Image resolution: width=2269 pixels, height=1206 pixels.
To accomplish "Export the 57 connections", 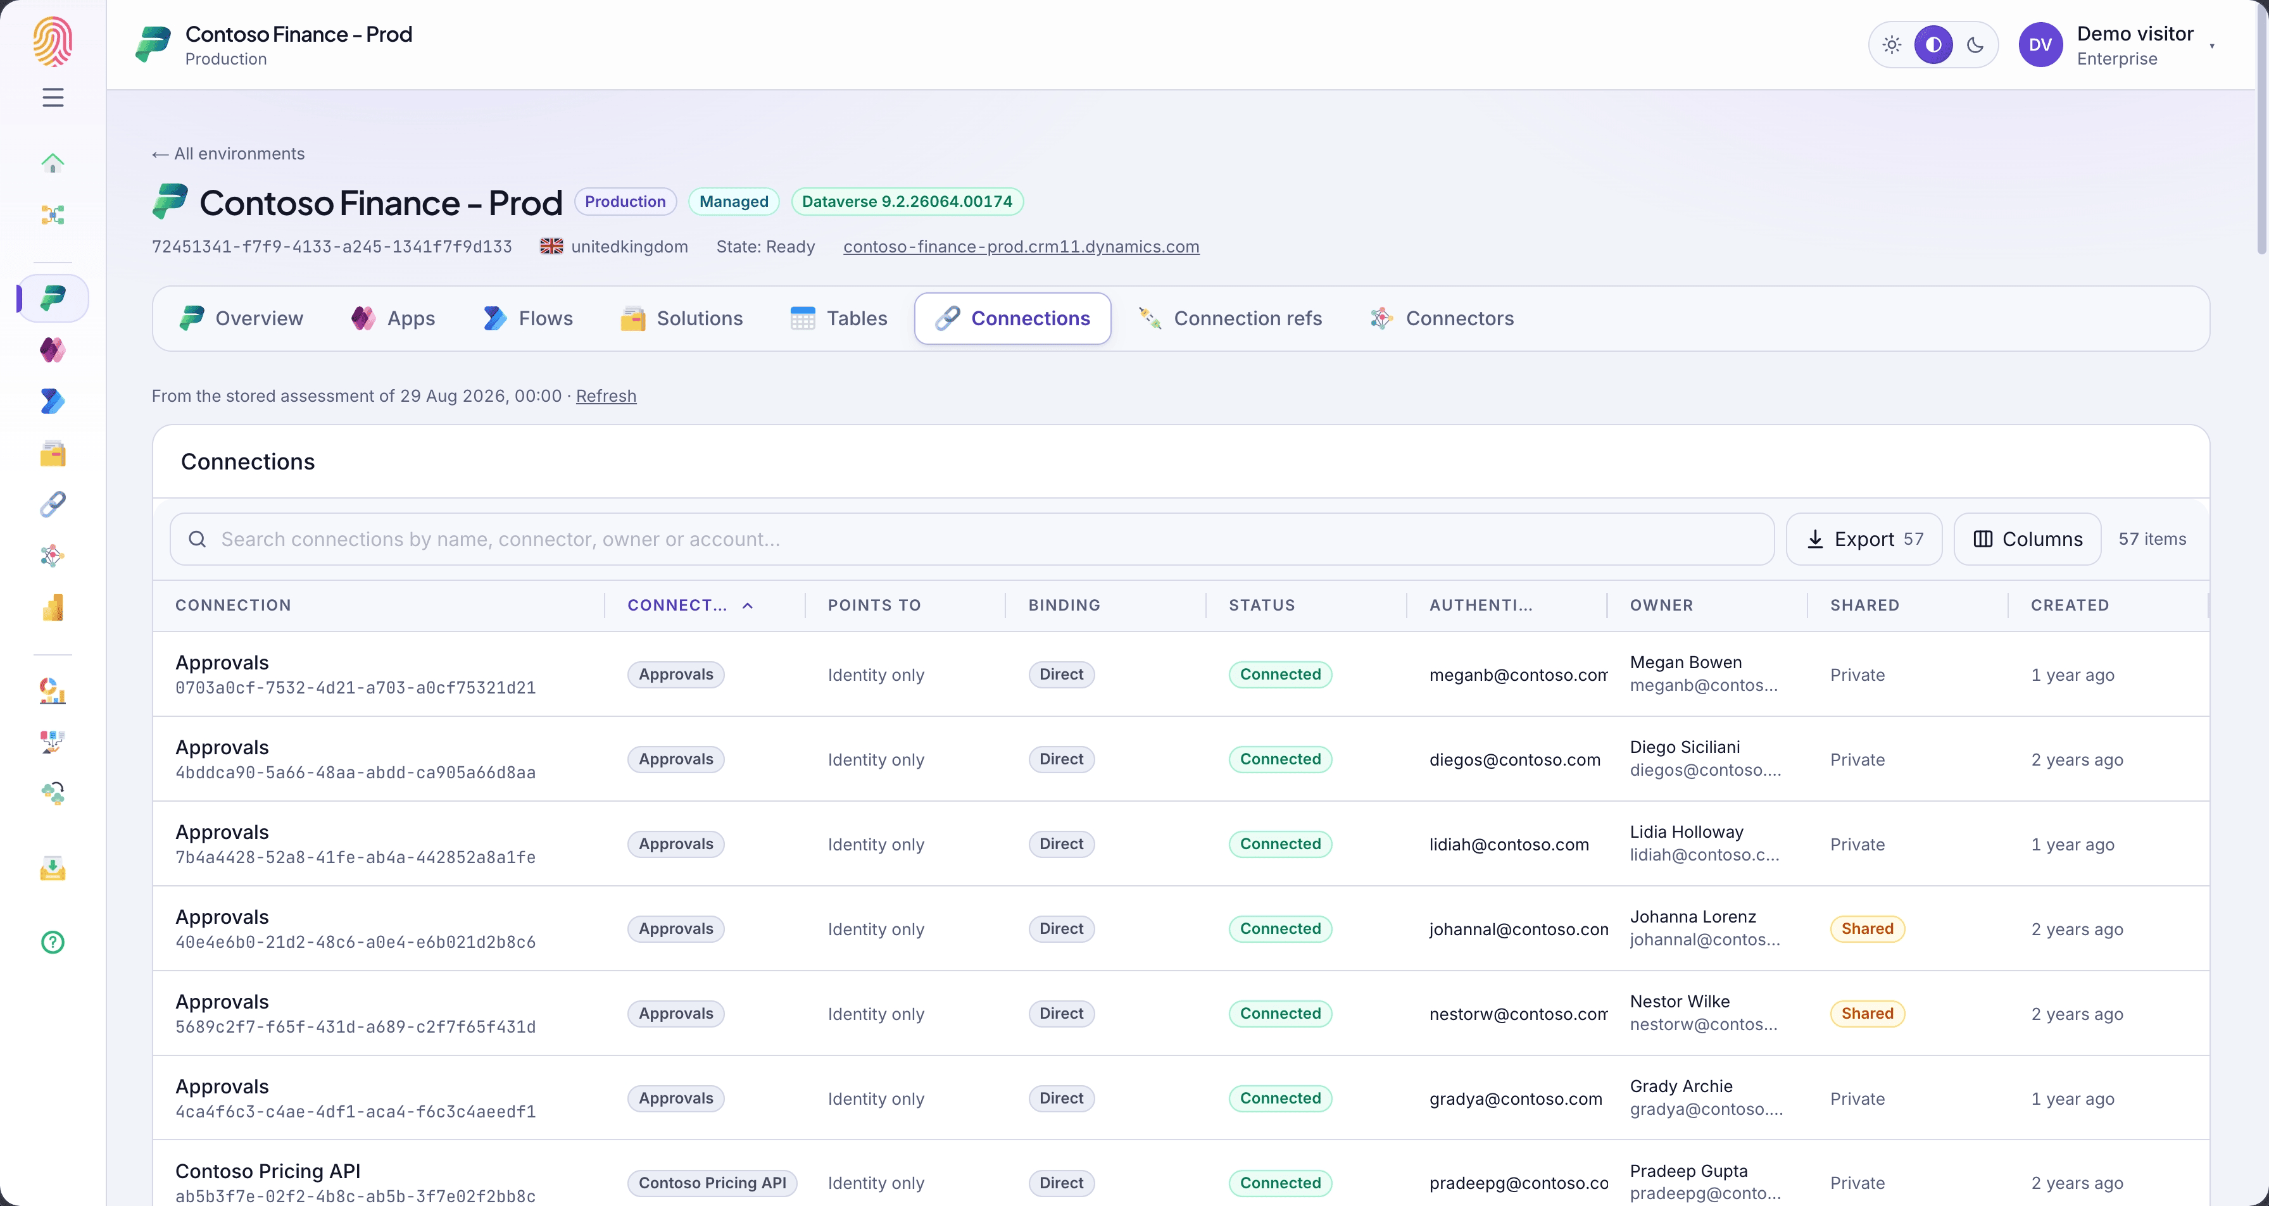I will point(1864,538).
